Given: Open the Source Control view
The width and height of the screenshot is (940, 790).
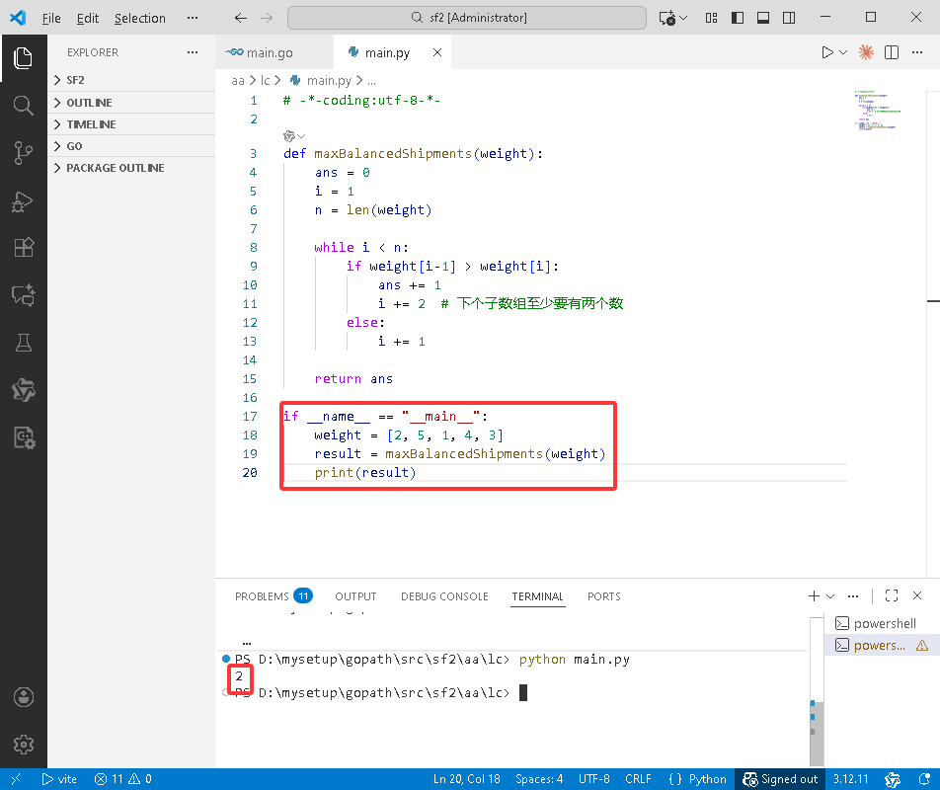Looking at the screenshot, I should [23, 153].
